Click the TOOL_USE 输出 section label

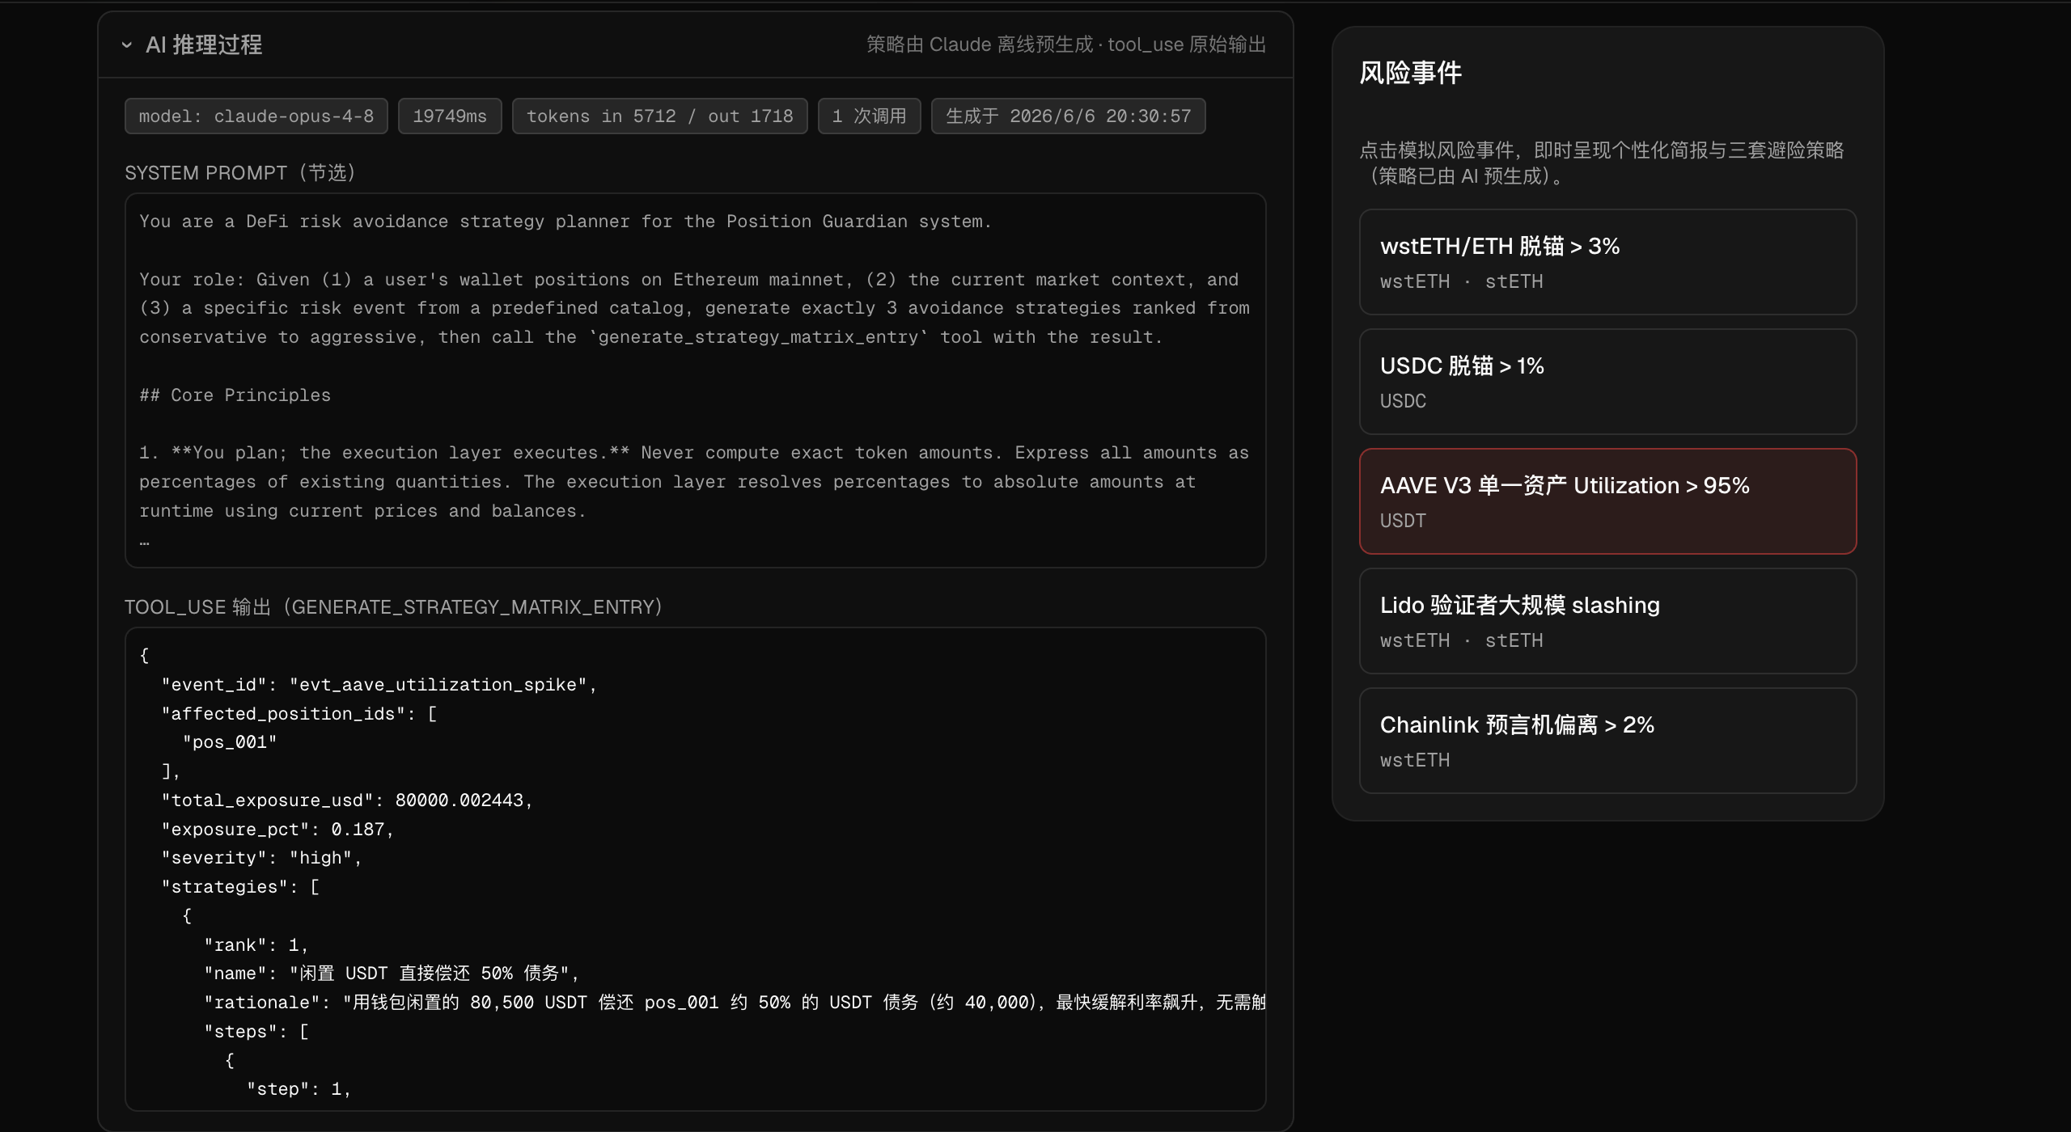coord(394,607)
